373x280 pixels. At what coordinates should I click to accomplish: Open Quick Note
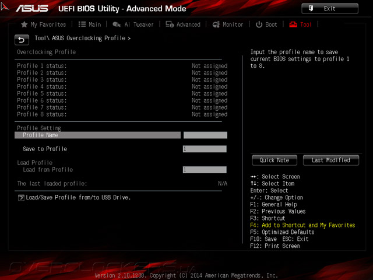point(275,160)
